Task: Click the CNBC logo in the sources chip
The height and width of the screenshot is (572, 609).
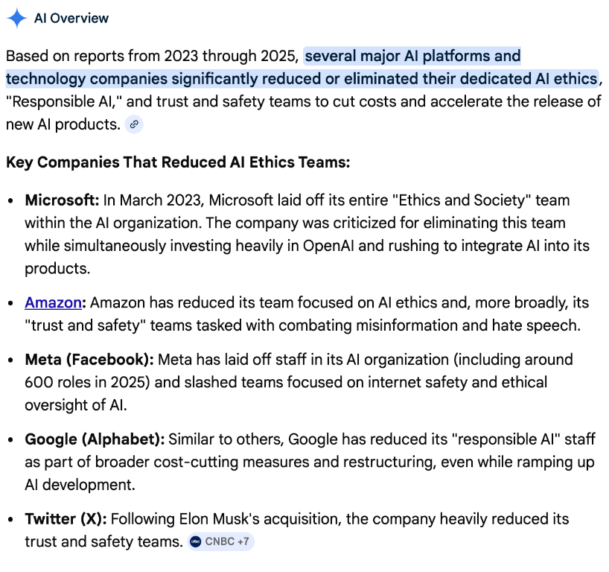Action: pyautogui.click(x=196, y=541)
